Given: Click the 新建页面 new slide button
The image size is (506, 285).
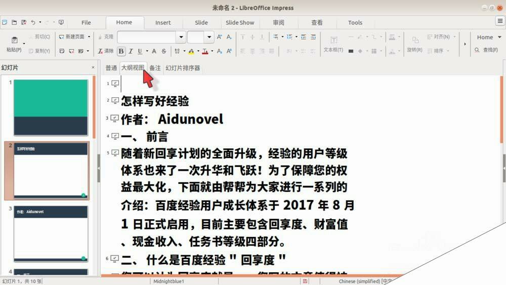Looking at the screenshot, I should 72,37.
